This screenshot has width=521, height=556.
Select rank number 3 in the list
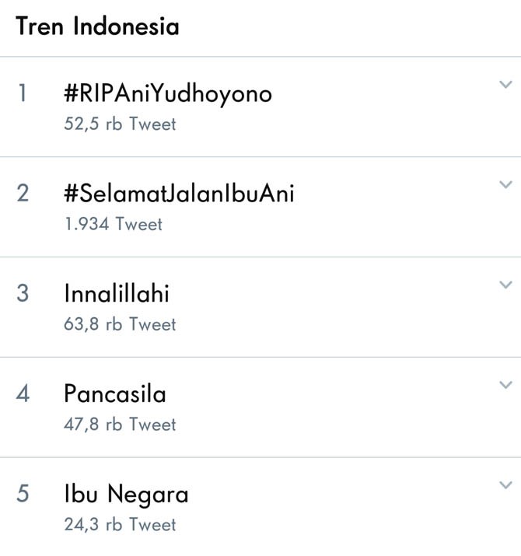click(23, 294)
